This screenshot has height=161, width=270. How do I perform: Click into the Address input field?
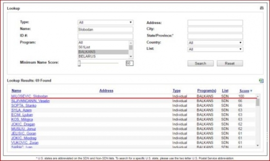click(x=215, y=23)
